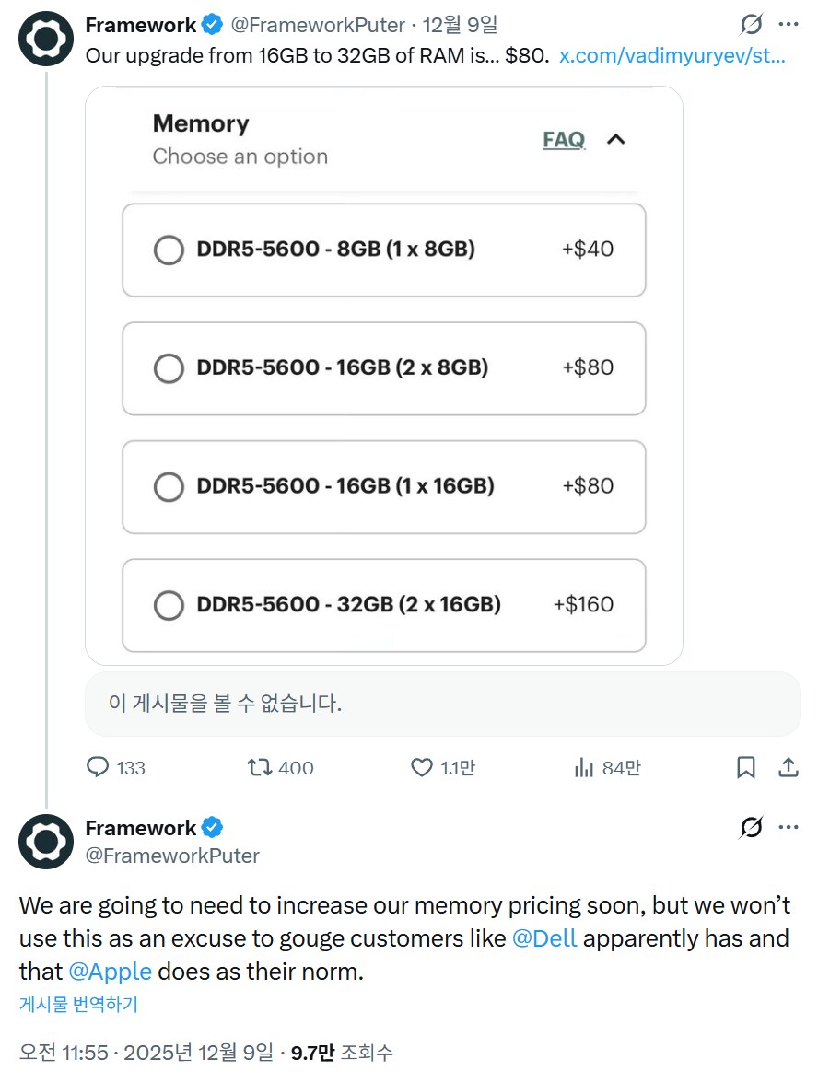Collapse the Memory options section with the chevron
The image size is (818, 1083).
[x=615, y=140]
